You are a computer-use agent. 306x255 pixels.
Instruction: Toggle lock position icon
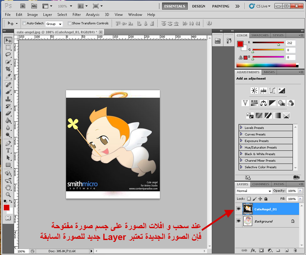point(260,199)
